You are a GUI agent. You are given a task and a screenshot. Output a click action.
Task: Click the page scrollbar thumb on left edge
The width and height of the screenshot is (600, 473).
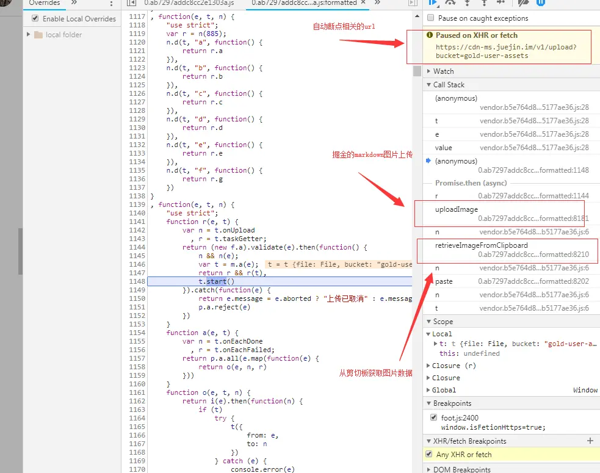tap(20, 251)
